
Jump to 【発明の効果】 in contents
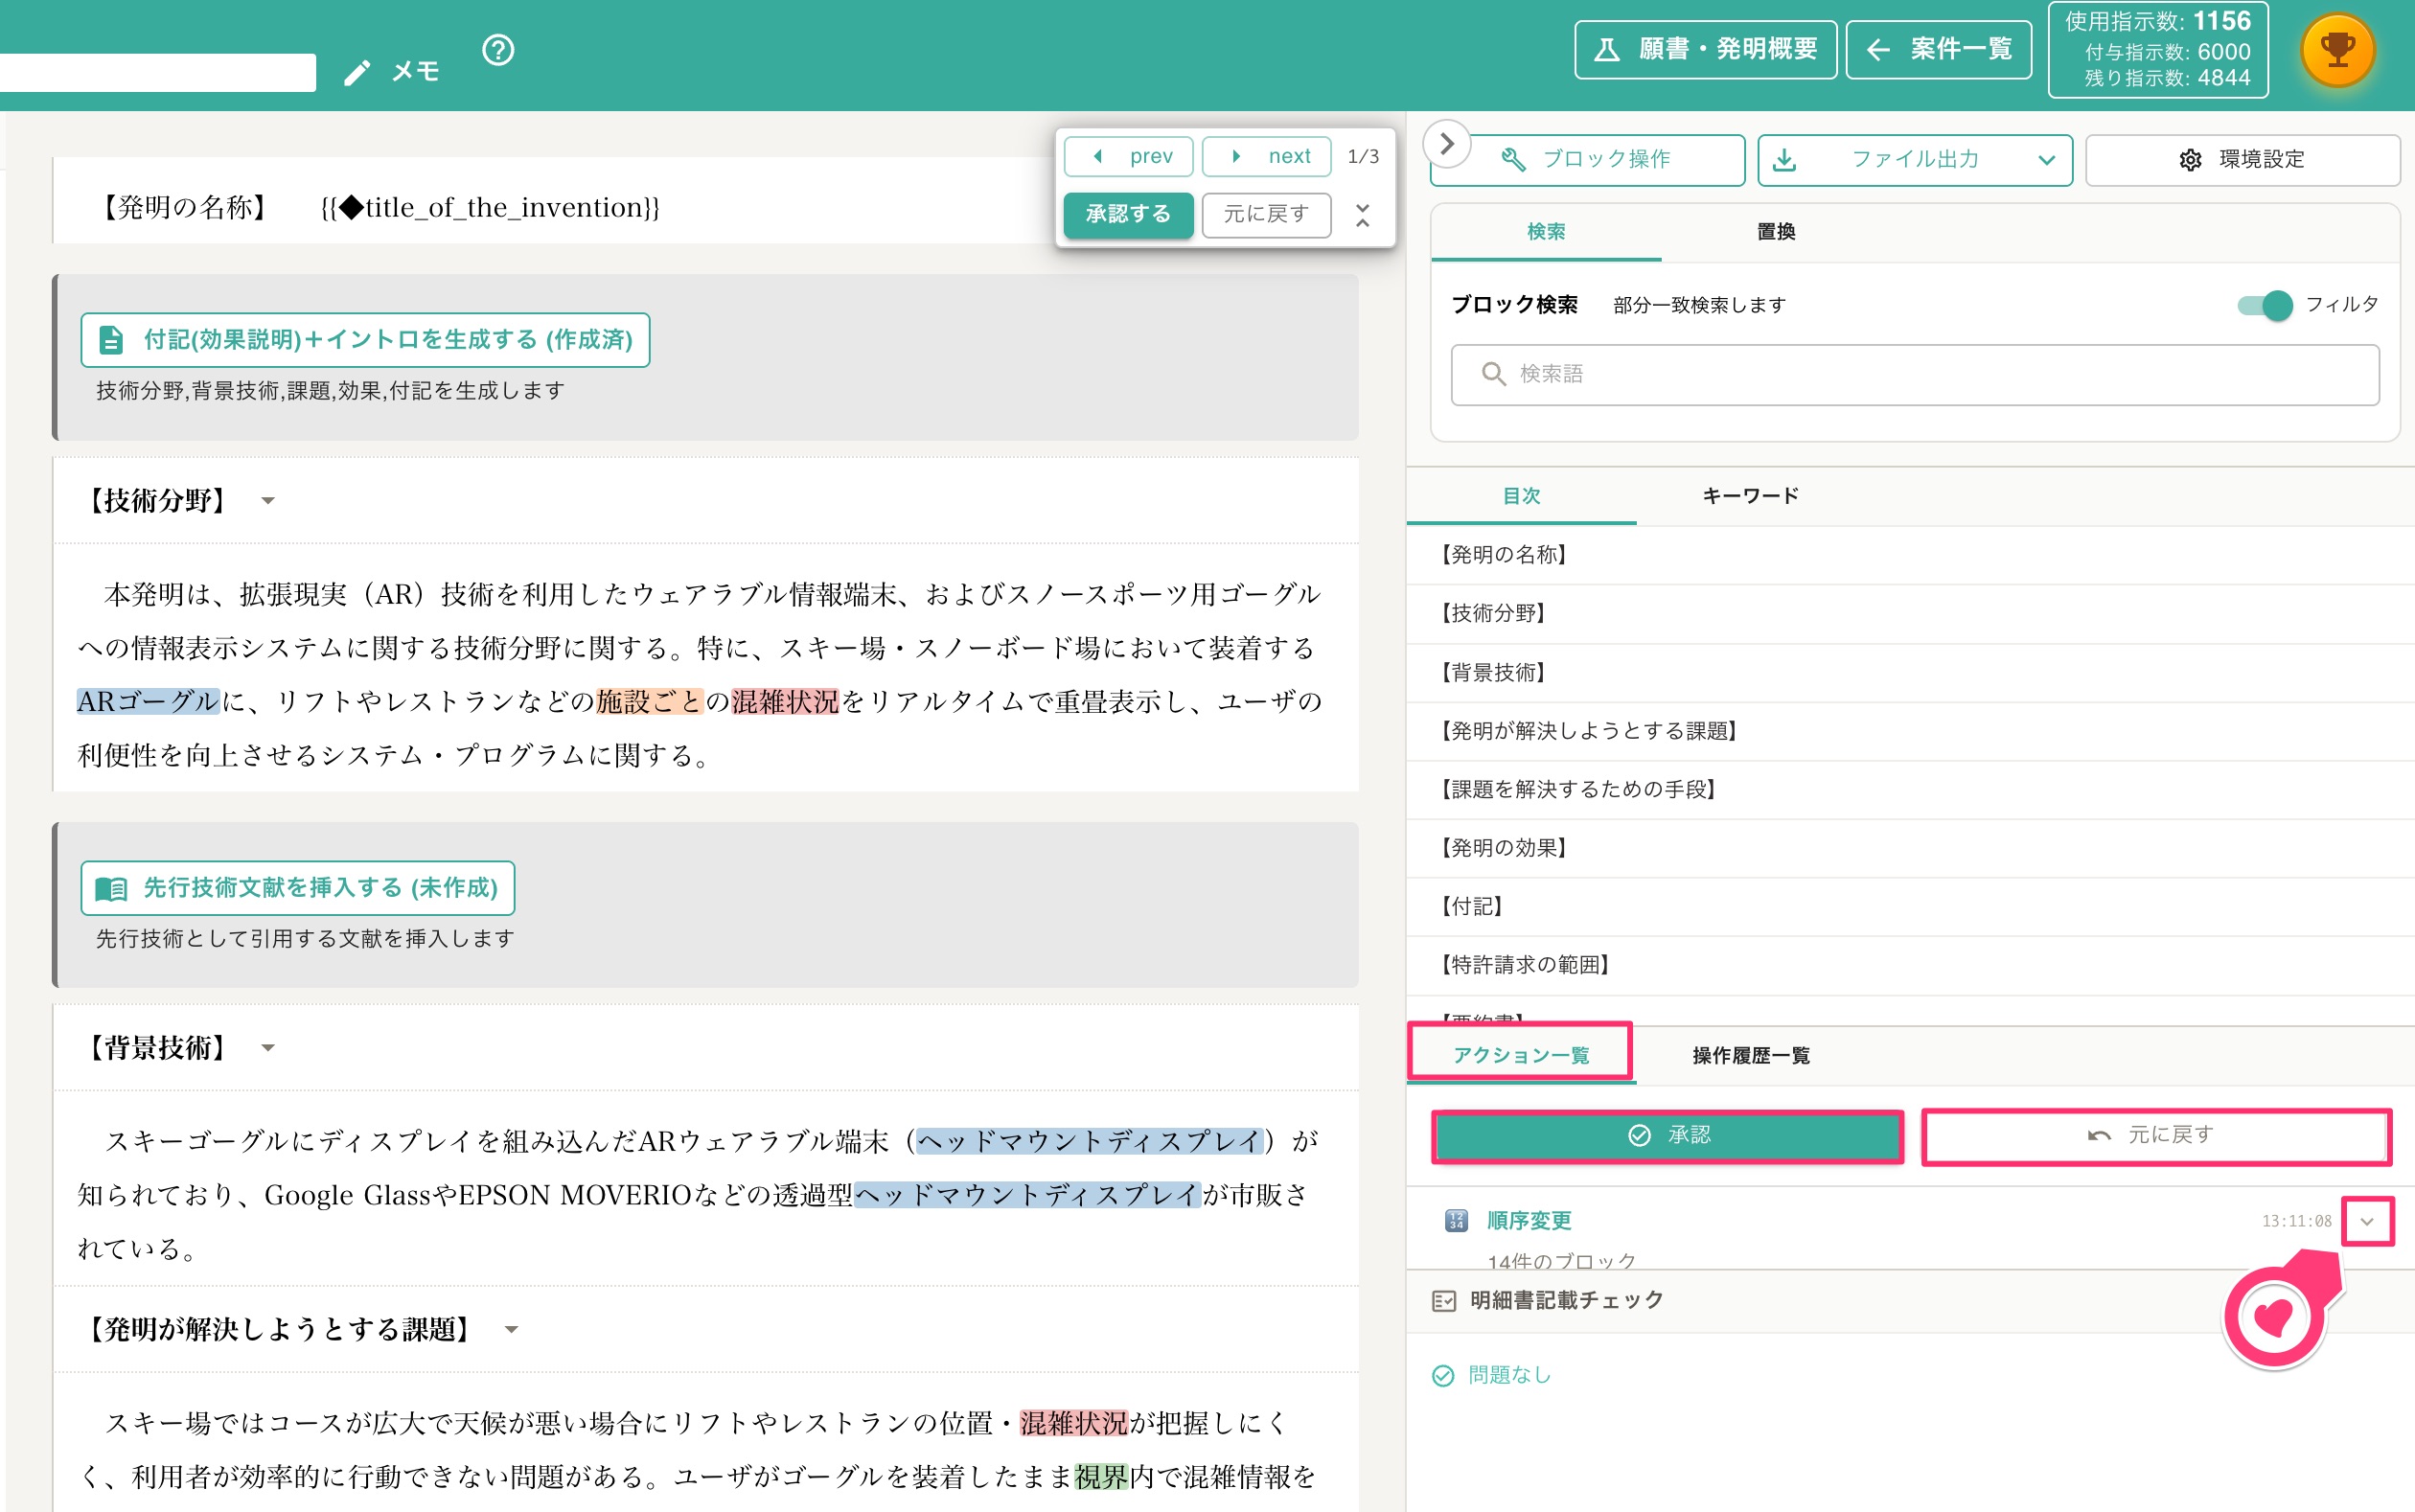pos(1910,848)
